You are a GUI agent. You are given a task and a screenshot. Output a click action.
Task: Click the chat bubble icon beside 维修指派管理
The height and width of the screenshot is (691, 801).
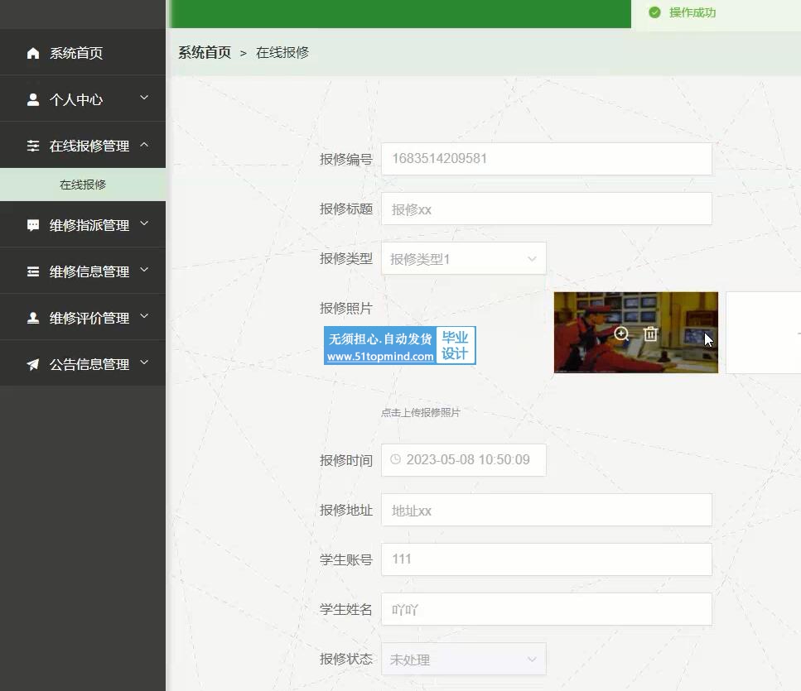33,225
